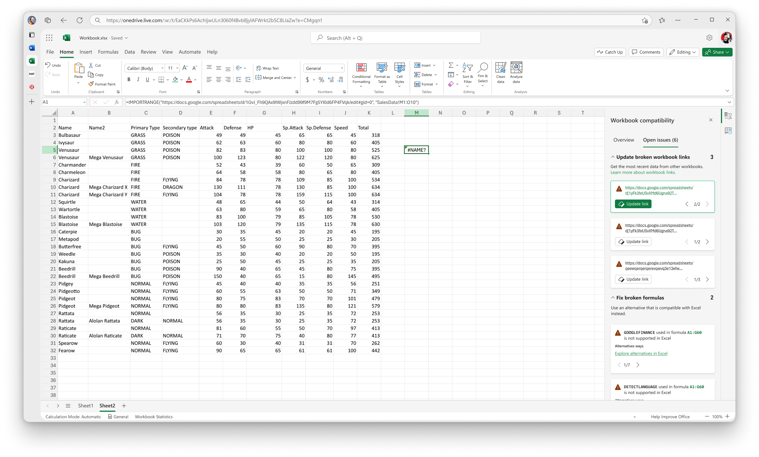Open the Name Box dropdown arrow
759x457 pixels.
84,102
